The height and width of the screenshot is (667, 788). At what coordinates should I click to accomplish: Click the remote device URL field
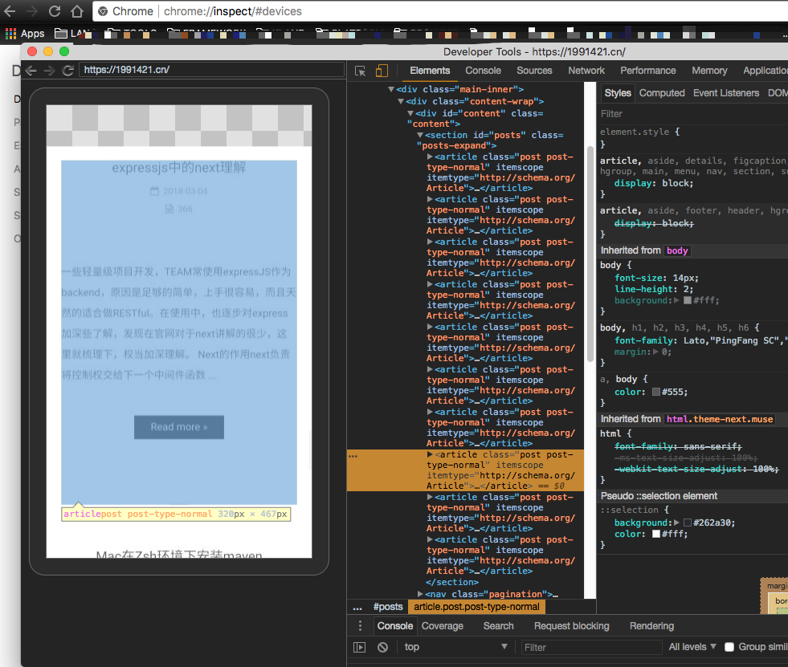[x=211, y=70]
